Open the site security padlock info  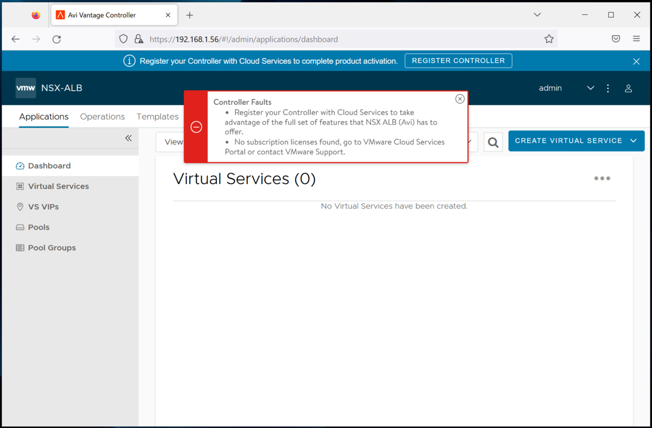click(139, 39)
